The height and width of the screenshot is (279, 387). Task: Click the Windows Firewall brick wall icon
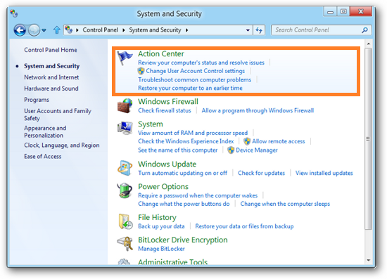coord(125,105)
